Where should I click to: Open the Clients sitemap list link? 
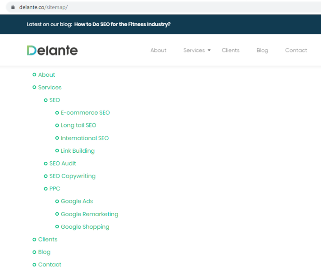(48, 239)
